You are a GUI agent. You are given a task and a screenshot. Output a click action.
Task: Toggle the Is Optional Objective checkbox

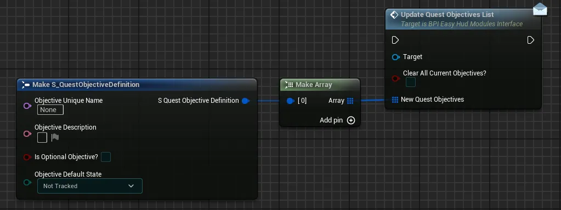pyautogui.click(x=106, y=157)
